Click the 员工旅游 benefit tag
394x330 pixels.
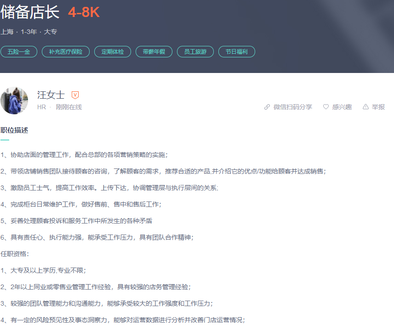[x=195, y=52]
